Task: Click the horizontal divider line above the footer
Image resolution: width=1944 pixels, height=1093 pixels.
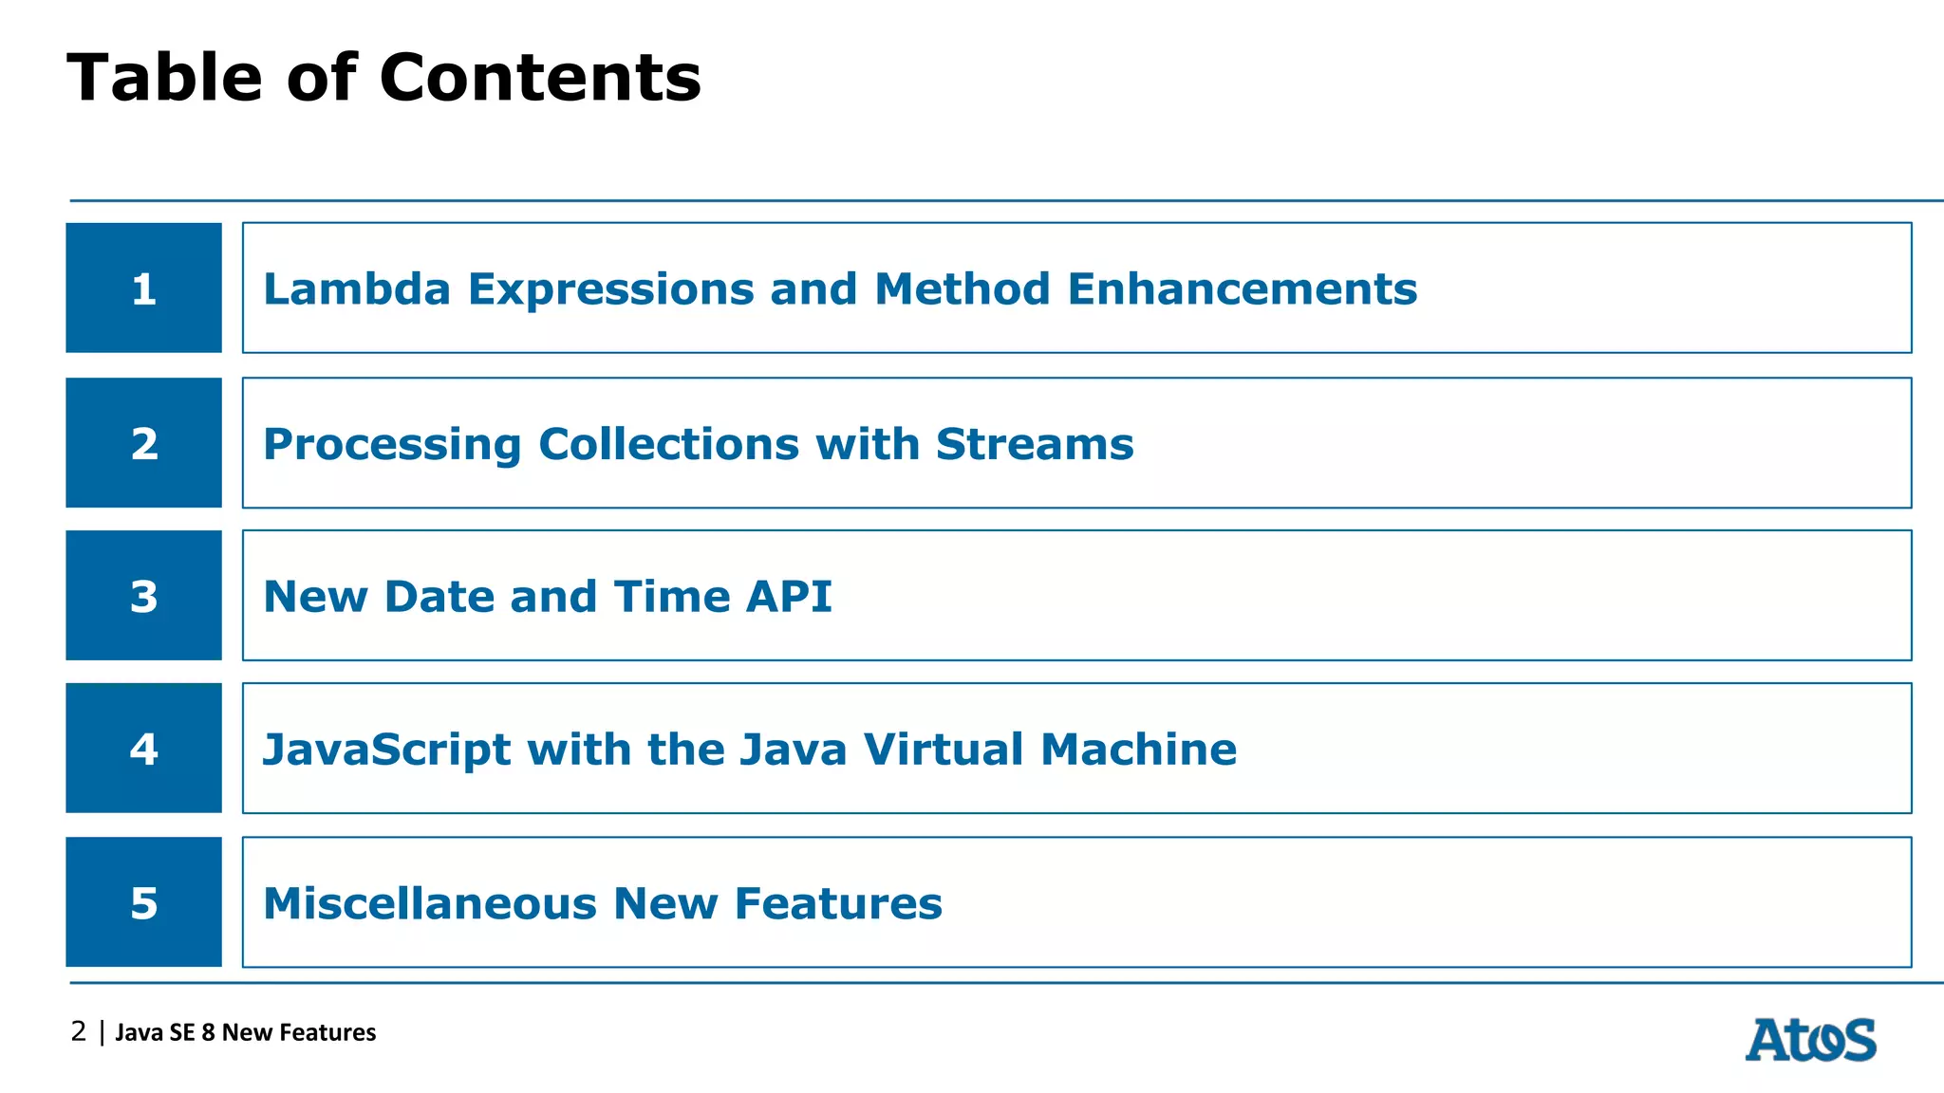Action: click(1006, 983)
